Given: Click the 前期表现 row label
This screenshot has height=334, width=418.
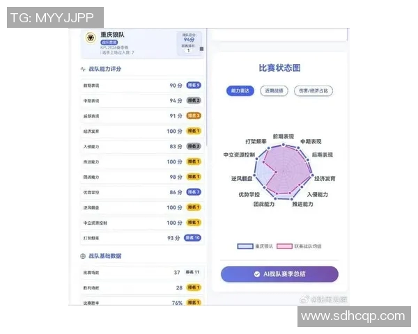Looking at the screenshot, I should pyautogui.click(x=91, y=86).
